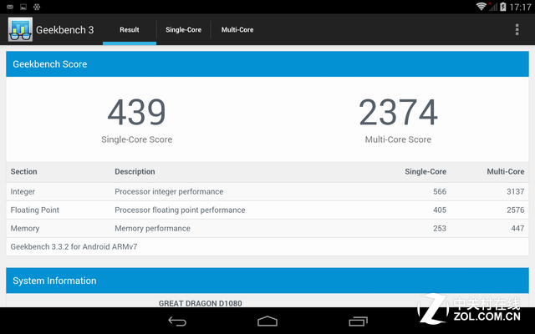Tap the Android home button

[267, 321]
